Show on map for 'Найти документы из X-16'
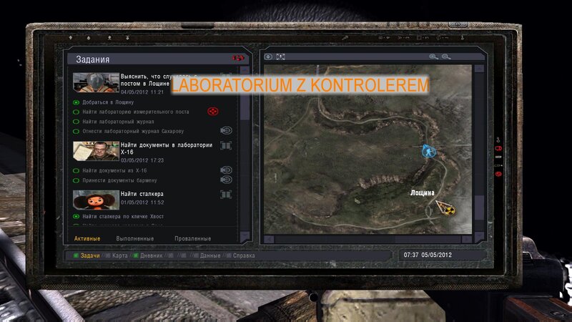 coord(227,170)
